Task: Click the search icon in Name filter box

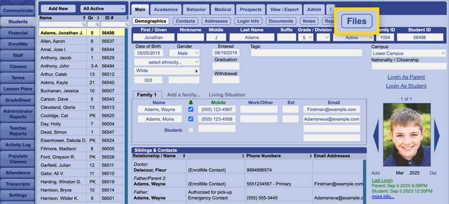Action: pos(84,24)
